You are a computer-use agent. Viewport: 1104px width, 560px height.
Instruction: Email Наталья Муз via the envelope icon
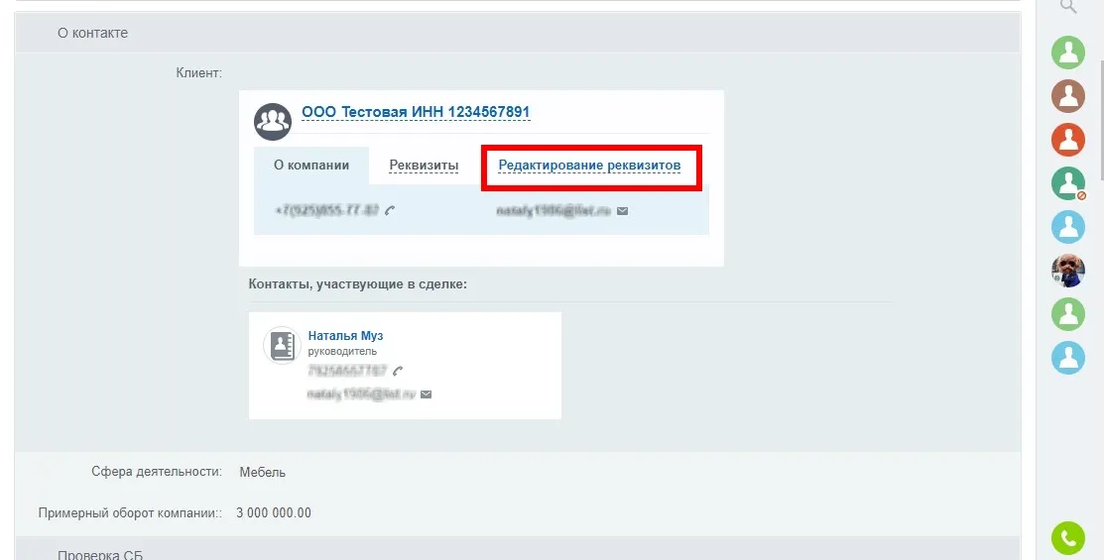(426, 393)
